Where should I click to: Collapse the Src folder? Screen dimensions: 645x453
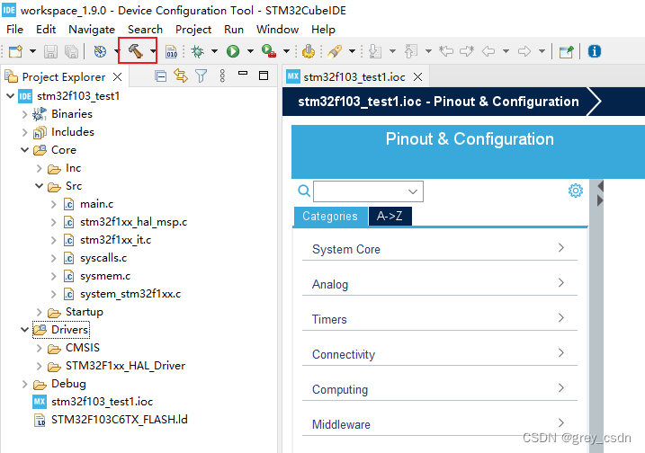tap(39, 186)
